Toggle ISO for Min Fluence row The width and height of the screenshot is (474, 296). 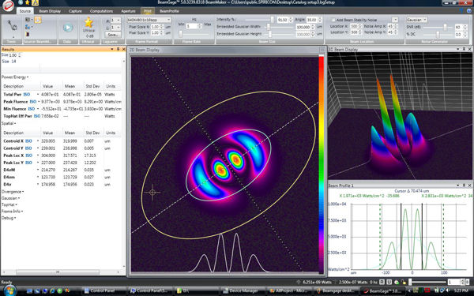[32, 109]
